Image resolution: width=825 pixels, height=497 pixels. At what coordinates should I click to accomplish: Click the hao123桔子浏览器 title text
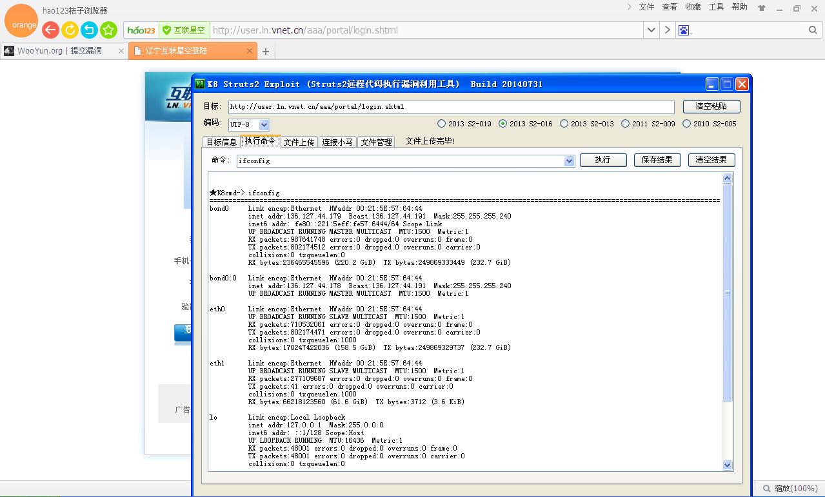(75, 10)
